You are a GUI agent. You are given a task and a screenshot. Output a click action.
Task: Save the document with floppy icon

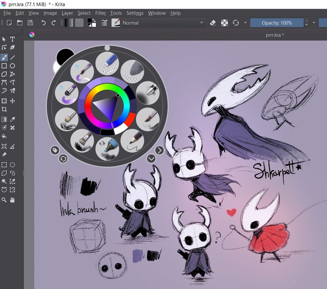coord(30,23)
